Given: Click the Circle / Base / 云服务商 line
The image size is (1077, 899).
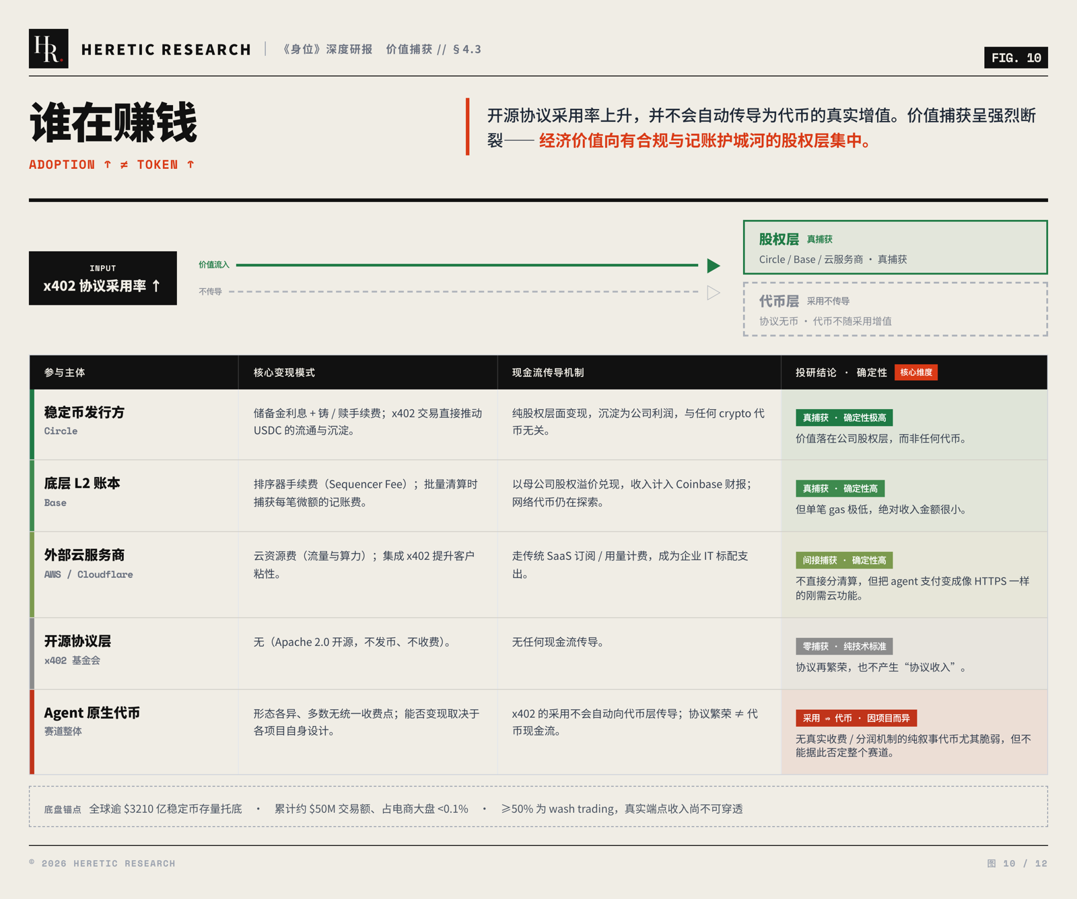Looking at the screenshot, I should (833, 260).
